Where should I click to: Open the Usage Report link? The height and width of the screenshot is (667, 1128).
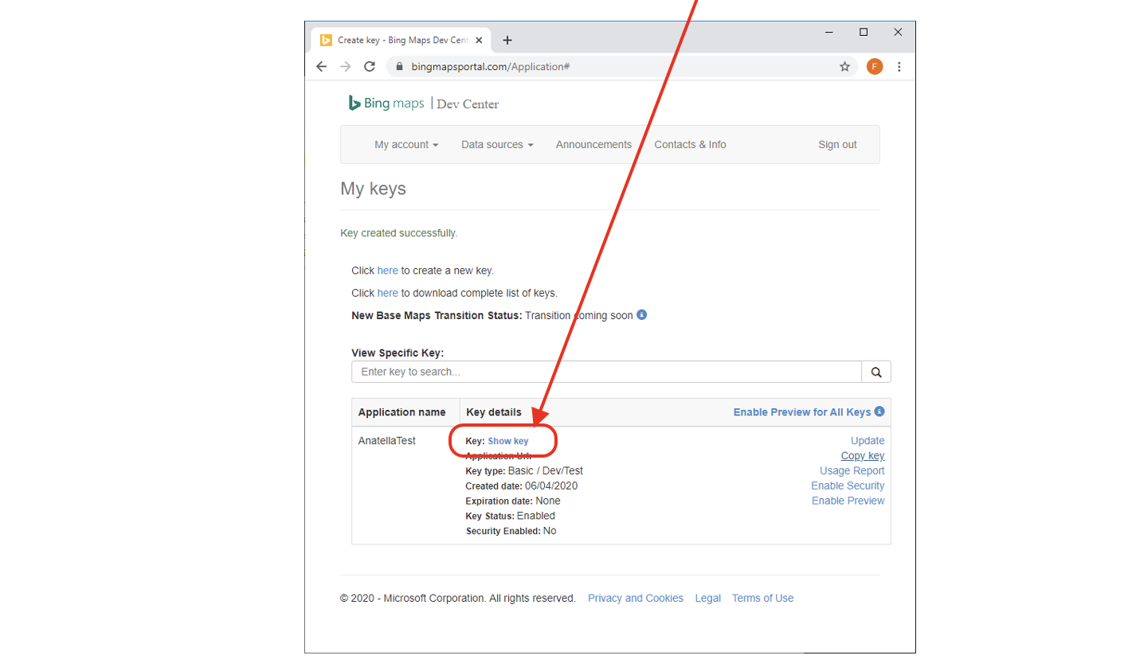coord(852,470)
